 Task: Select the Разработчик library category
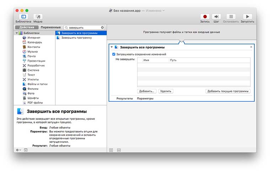point(36,66)
